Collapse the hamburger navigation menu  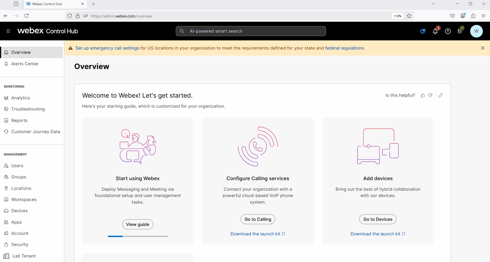(8, 31)
